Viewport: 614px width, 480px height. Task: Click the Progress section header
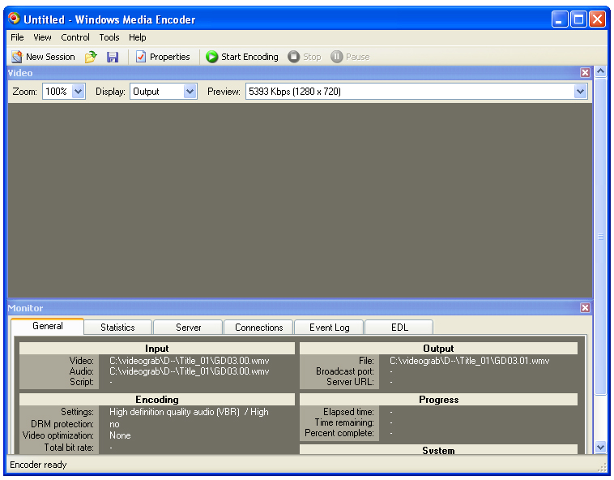[438, 399]
